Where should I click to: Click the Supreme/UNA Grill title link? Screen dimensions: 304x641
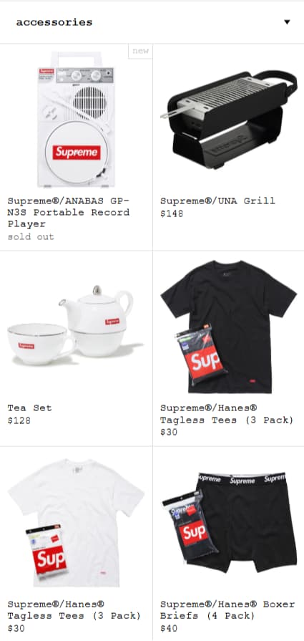coord(217,201)
